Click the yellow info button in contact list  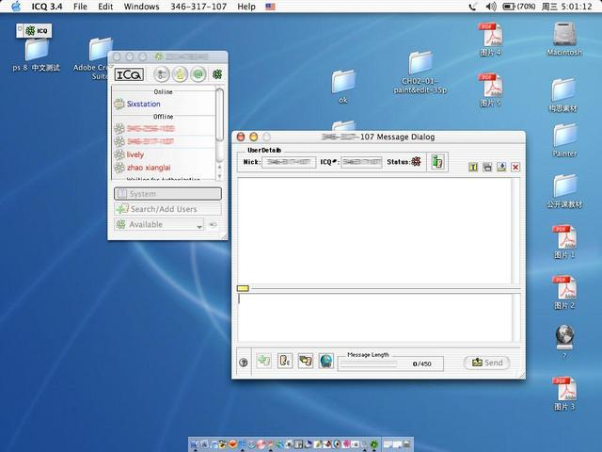(x=181, y=73)
